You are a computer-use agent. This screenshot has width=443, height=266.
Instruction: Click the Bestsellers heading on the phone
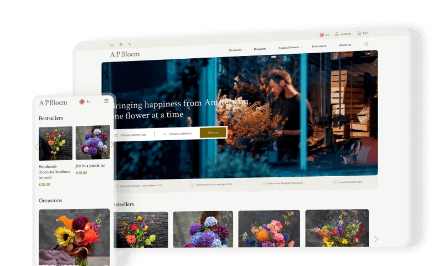click(51, 118)
